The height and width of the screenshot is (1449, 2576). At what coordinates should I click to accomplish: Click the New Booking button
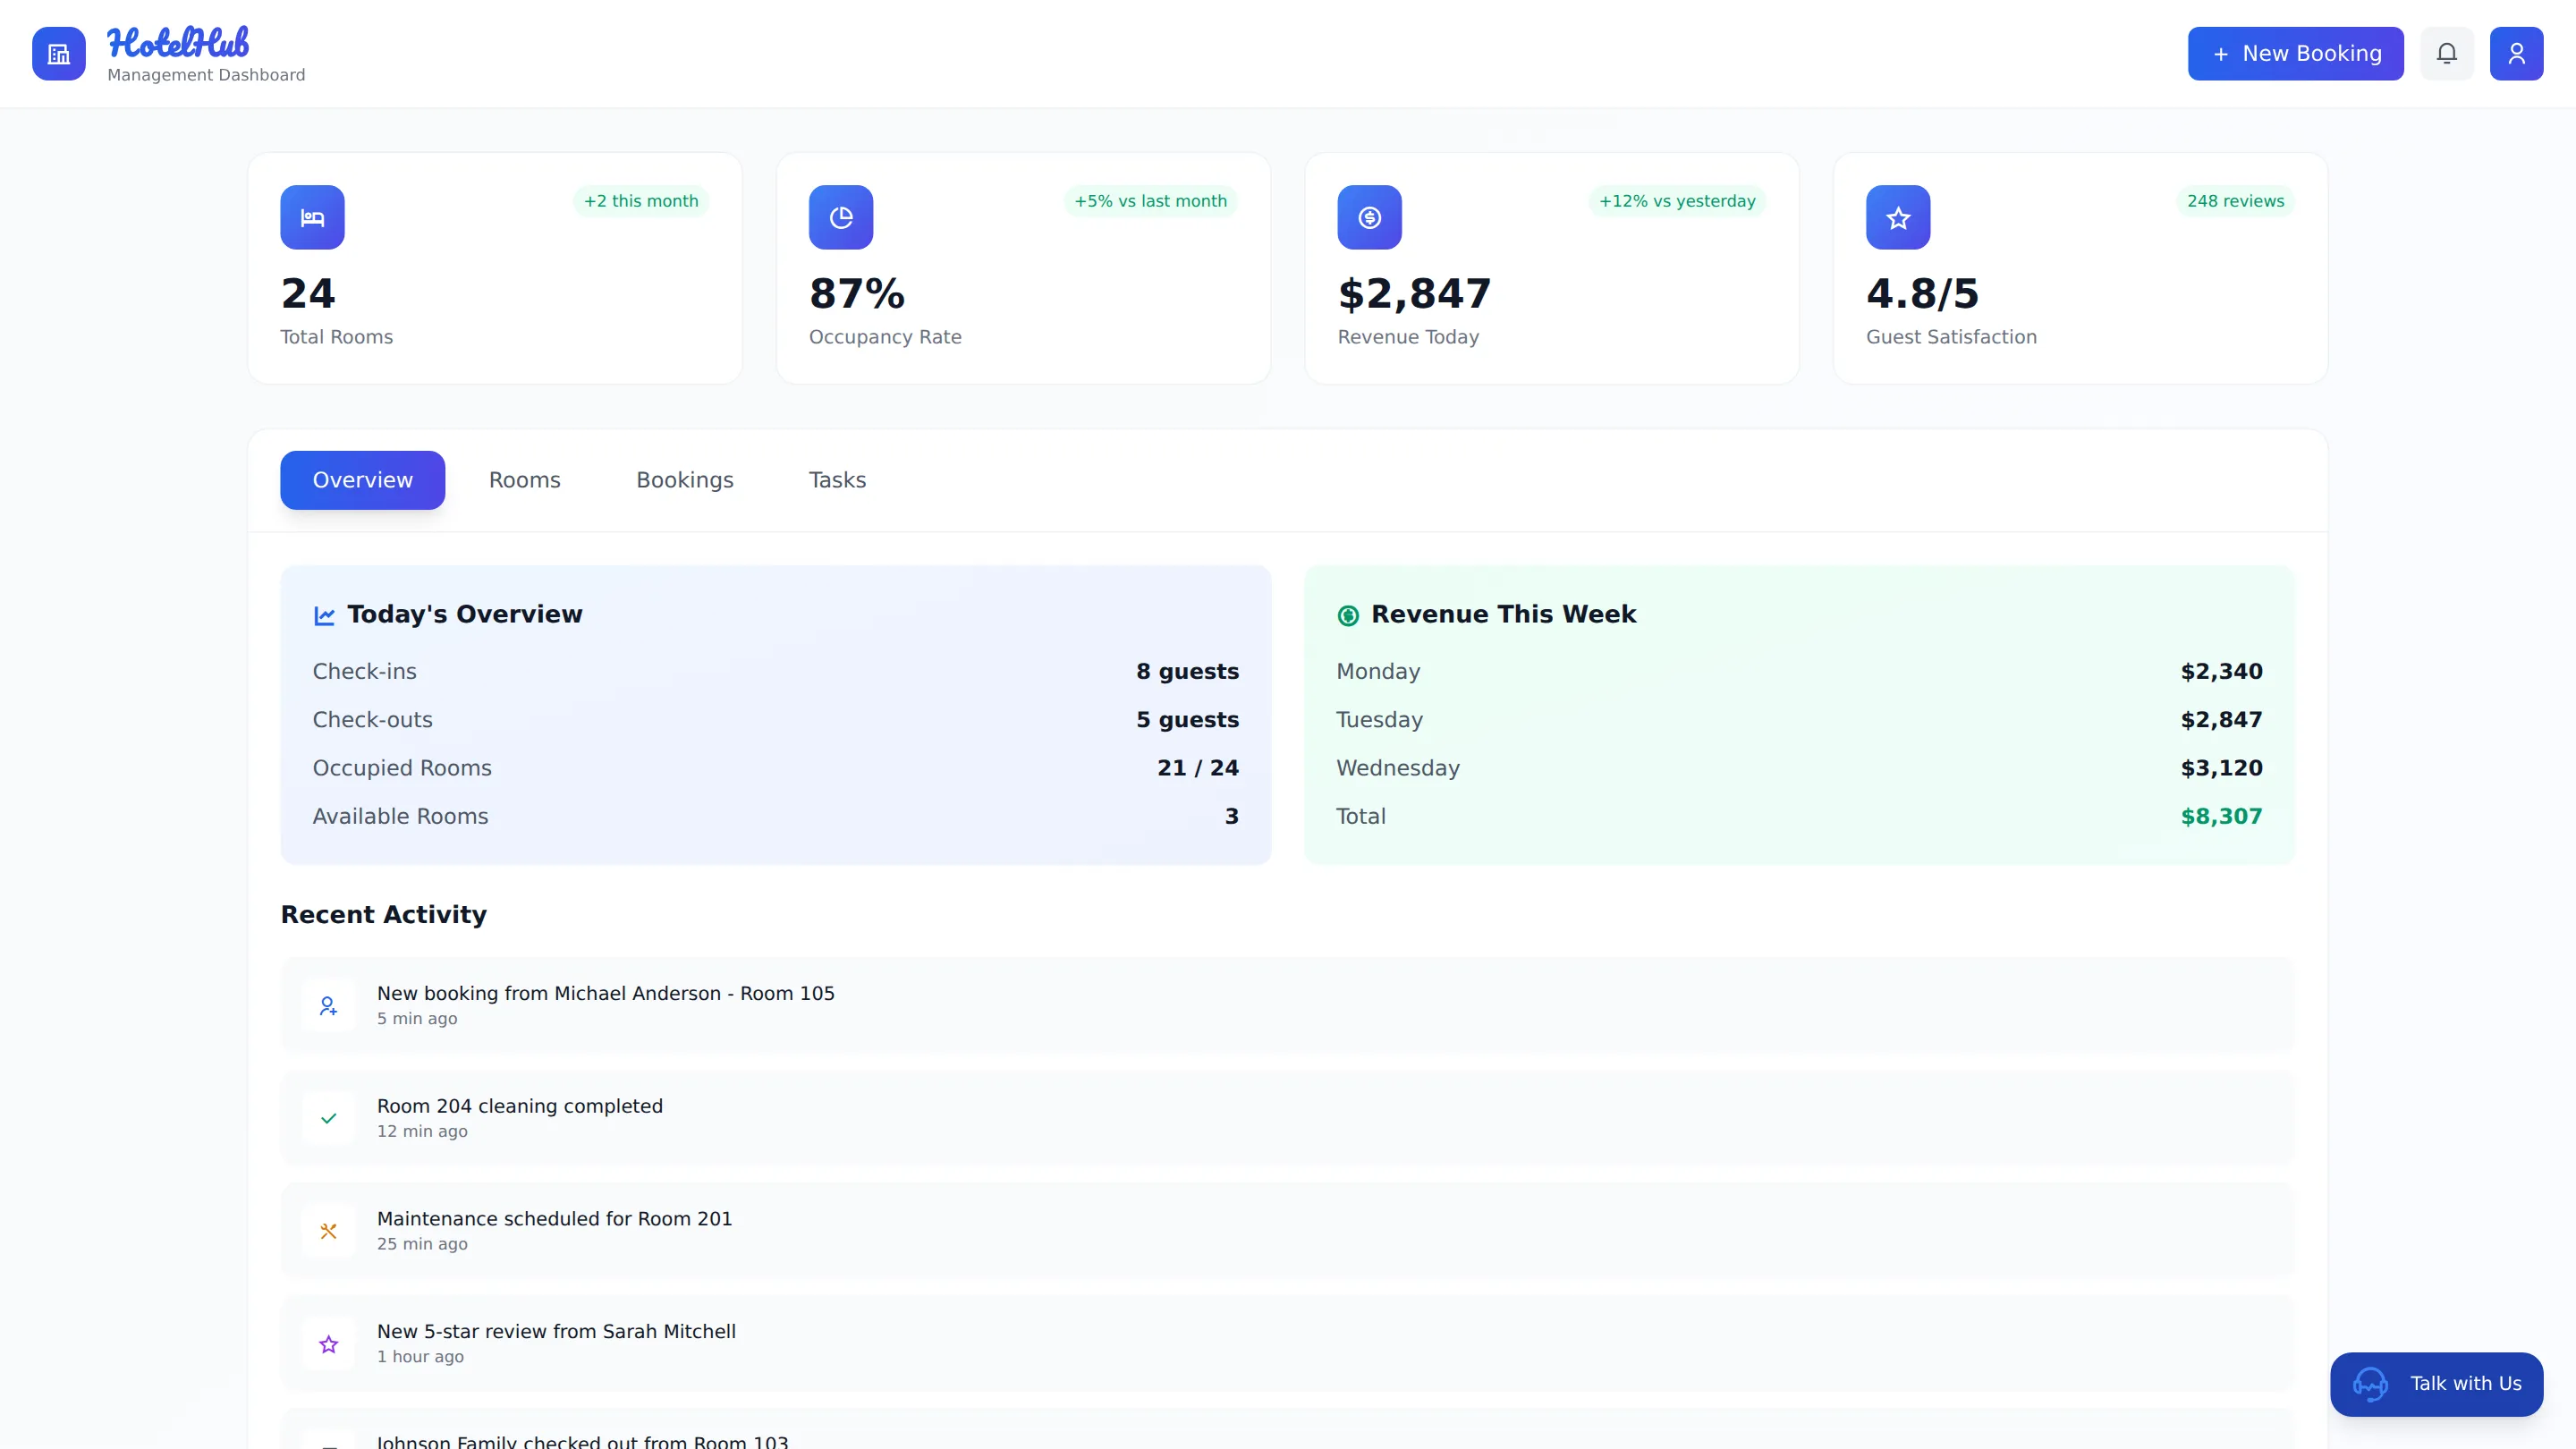[x=2295, y=54]
